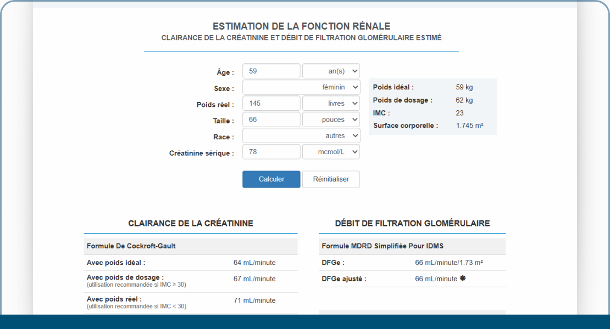The image size is (610, 329).
Task: Click the asterisk beside DFGe ajusté value
Action: (x=462, y=279)
